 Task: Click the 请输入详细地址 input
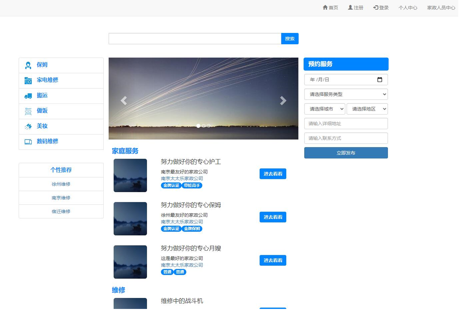tap(348, 124)
